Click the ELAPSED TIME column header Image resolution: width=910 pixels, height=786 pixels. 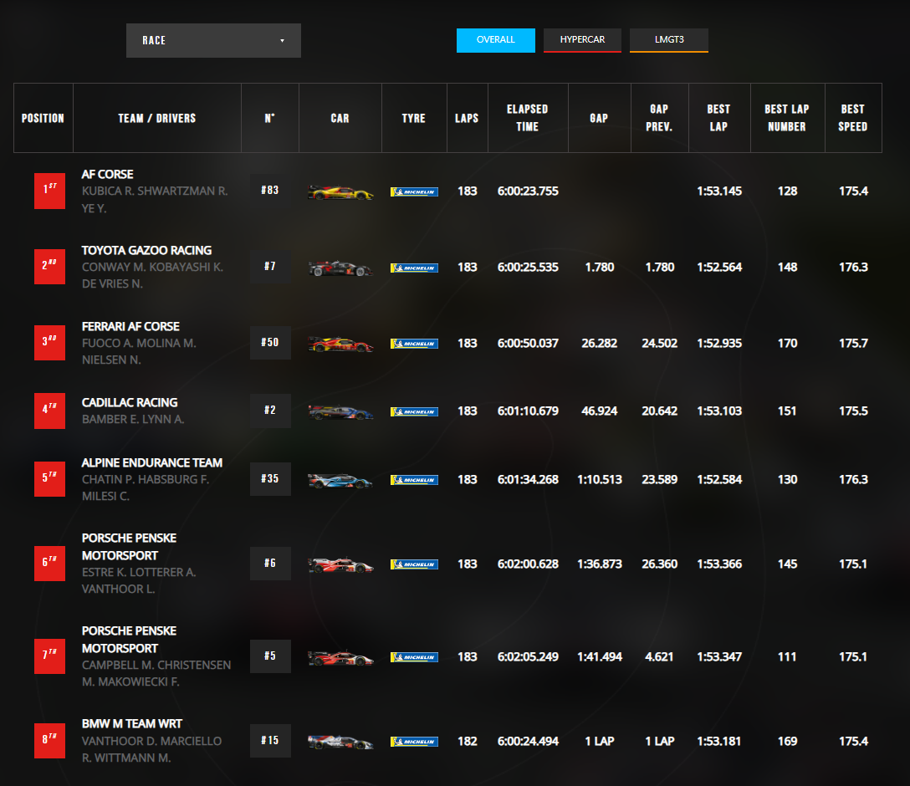[528, 118]
